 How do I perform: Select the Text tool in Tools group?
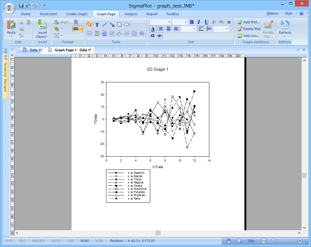pyautogui.click(x=97, y=25)
